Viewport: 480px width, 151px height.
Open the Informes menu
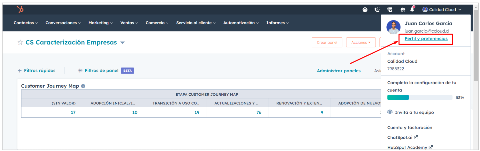(x=277, y=23)
